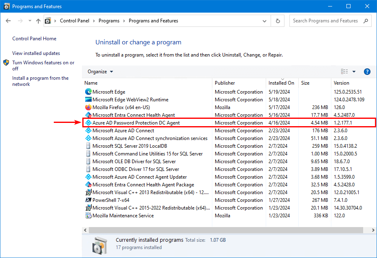Click the Search Programs and Features box
The image size is (377, 258).
[x=326, y=21]
